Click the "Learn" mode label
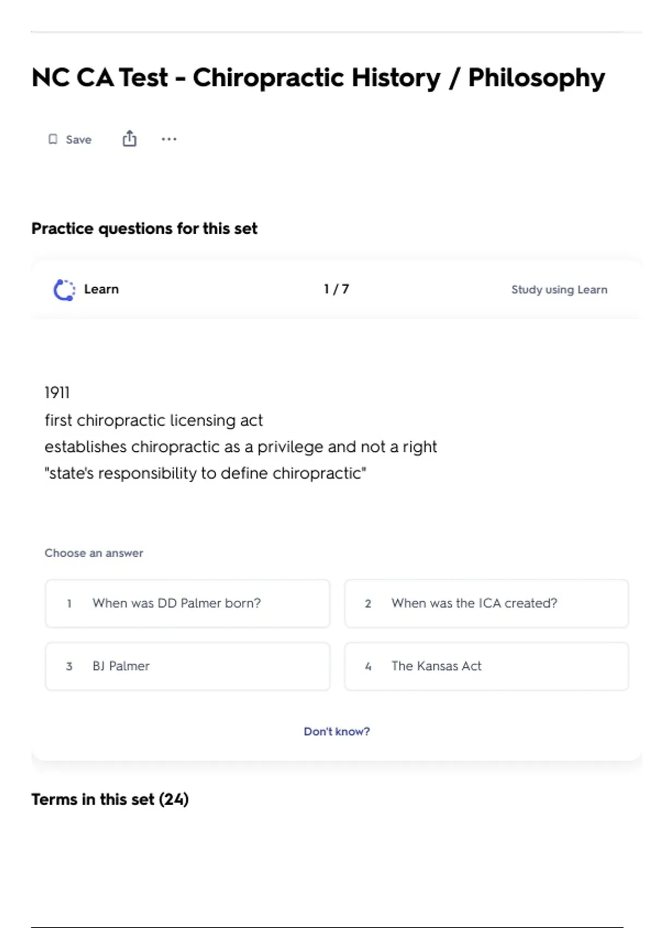This screenshot has width=655, height=928. point(101,289)
